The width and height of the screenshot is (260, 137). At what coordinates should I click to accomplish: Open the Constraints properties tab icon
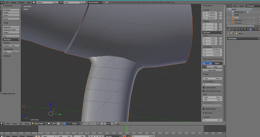[x=248, y=29]
